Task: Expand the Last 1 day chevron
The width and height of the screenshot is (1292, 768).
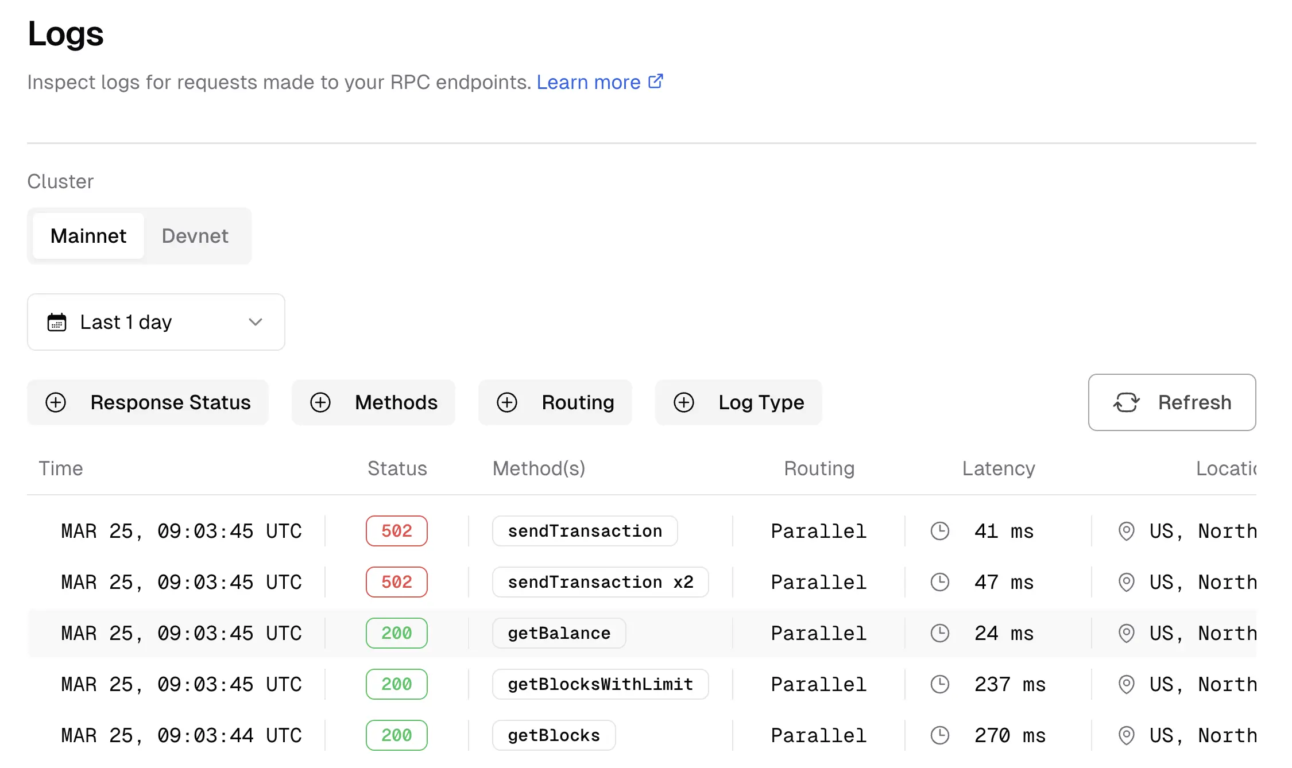Action: click(x=256, y=322)
